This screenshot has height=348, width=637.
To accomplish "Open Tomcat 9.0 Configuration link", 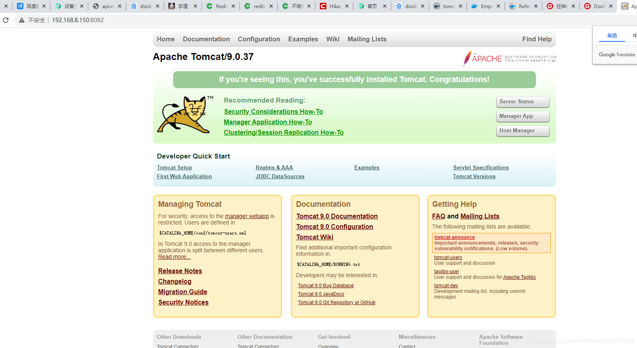I will tap(334, 227).
